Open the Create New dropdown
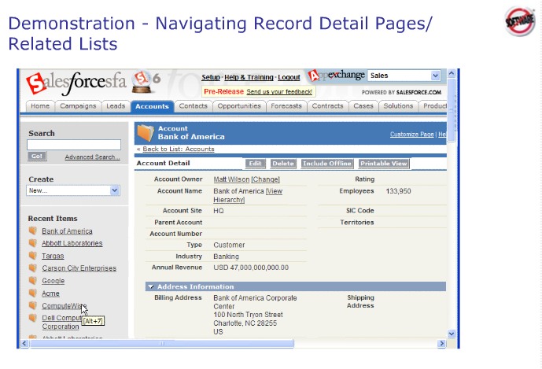 pos(115,190)
